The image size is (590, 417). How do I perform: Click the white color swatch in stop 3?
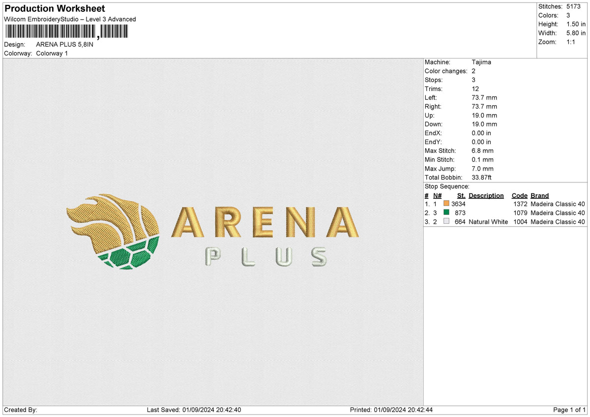point(446,221)
